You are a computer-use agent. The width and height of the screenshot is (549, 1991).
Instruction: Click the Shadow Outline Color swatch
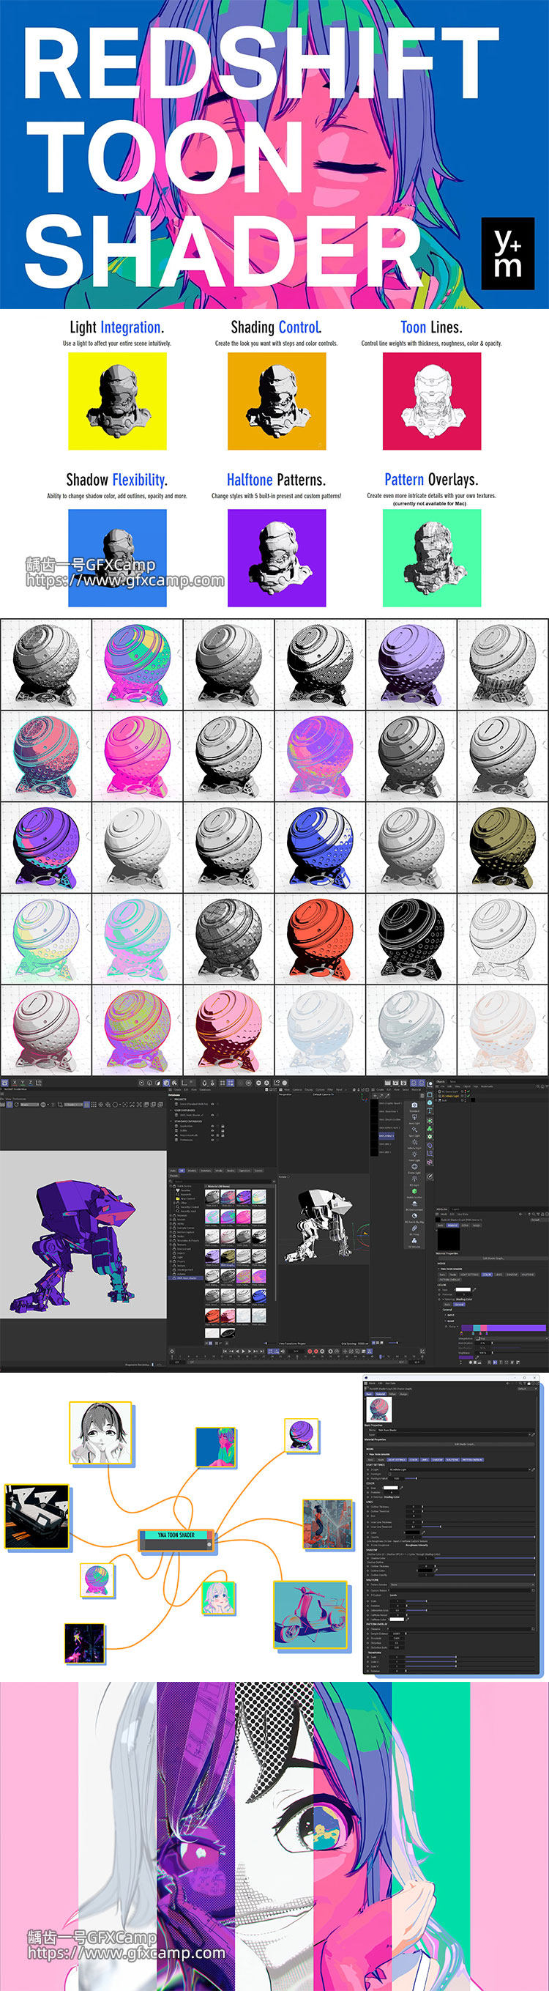click(x=425, y=1571)
